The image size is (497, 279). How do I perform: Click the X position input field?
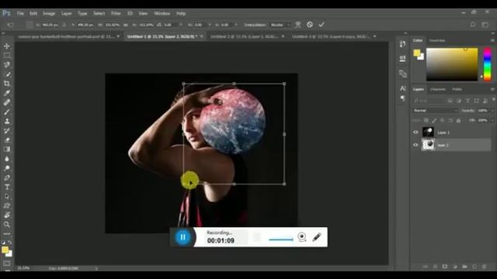(x=50, y=25)
